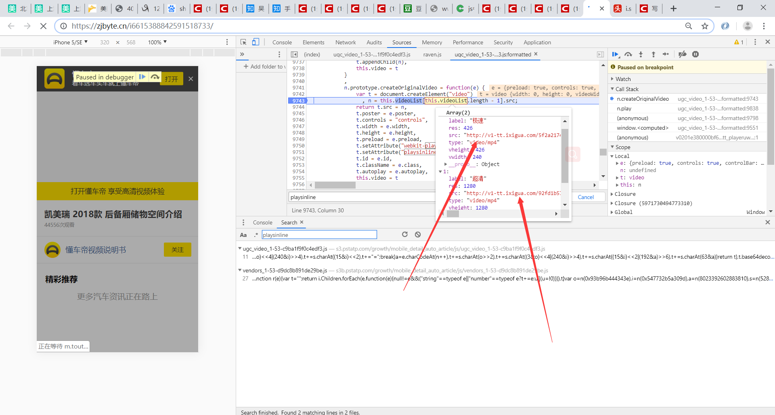
Task: Switch to the Console panel tab
Action: click(282, 42)
